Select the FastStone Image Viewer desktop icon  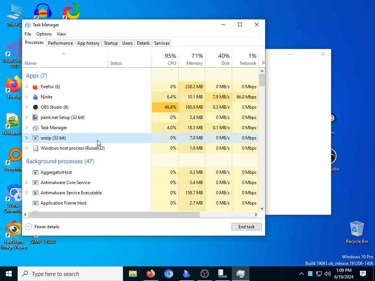pos(14,235)
